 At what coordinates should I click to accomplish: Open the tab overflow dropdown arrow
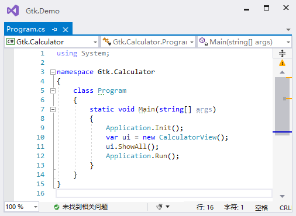pos(288,30)
